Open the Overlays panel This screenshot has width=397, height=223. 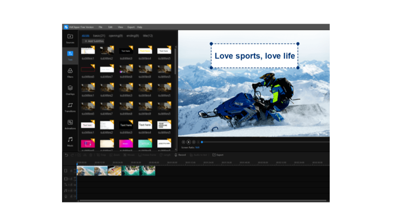70,90
